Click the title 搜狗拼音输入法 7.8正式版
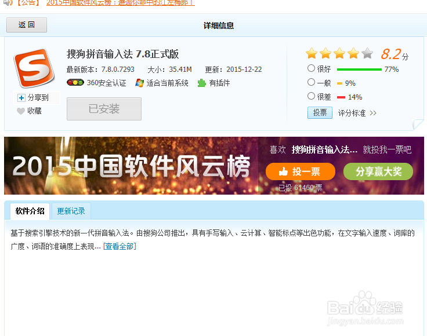The image size is (427, 336). pyautogui.click(x=123, y=54)
